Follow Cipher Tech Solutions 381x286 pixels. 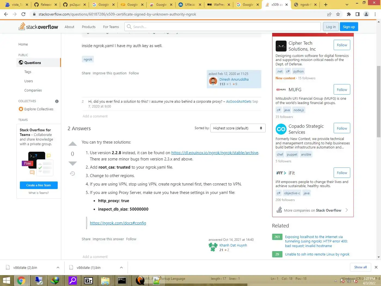(342, 45)
